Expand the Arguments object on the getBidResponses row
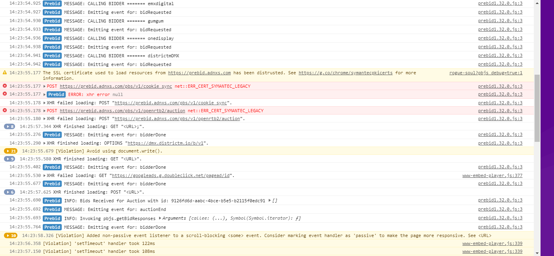This screenshot has height=256, width=554. 160,218
